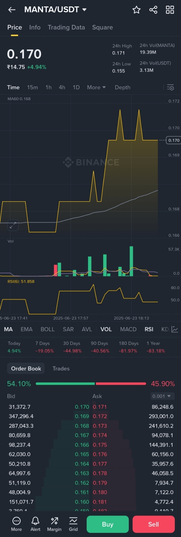Select the 1h chart interval

click(x=49, y=87)
